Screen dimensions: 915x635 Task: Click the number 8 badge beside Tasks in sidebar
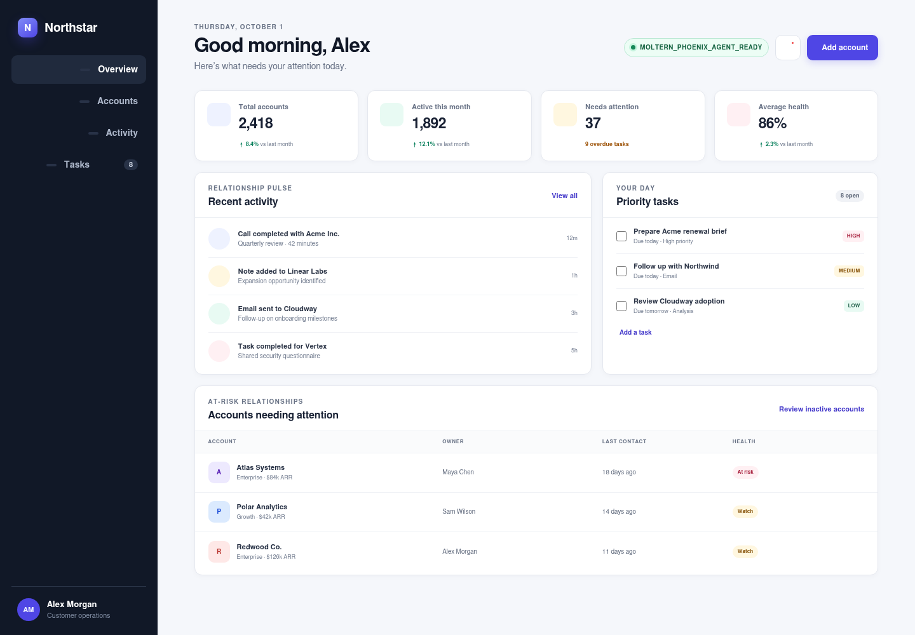[131, 164]
